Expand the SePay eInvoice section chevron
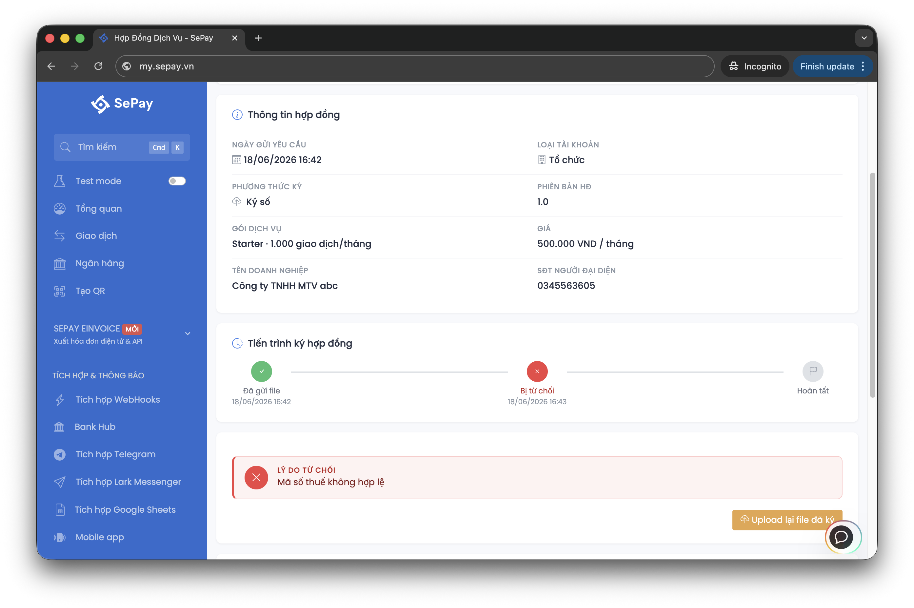Image resolution: width=914 pixels, height=608 pixels. pos(188,333)
